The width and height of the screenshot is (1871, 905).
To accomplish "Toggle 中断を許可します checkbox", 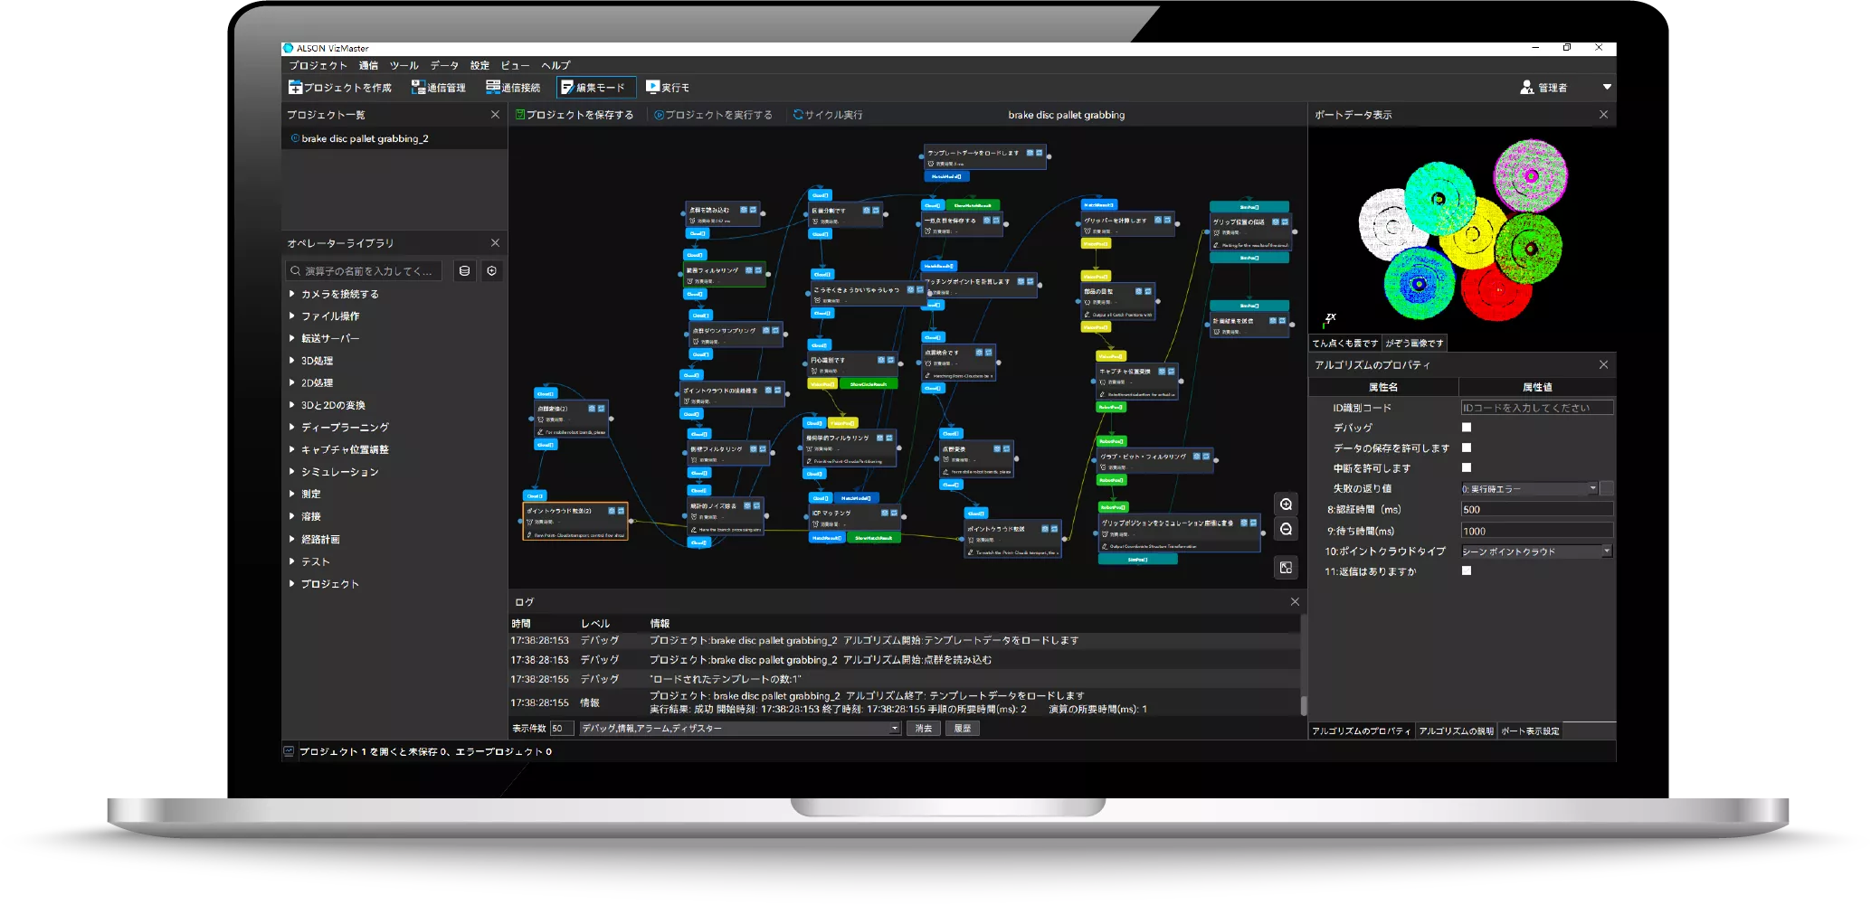I will [x=1467, y=467].
